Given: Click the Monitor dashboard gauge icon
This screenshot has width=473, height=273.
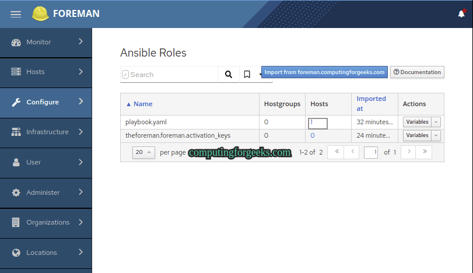Looking at the screenshot, I should point(16,42).
